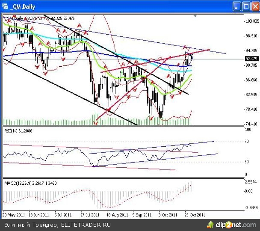Click the 20 May 2011 date label
The height and width of the screenshot is (231, 260).
[x=13, y=214]
